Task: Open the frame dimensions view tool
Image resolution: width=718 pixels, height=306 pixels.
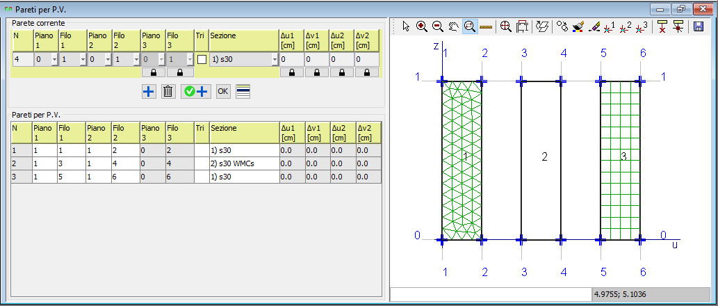Action: (x=522, y=26)
